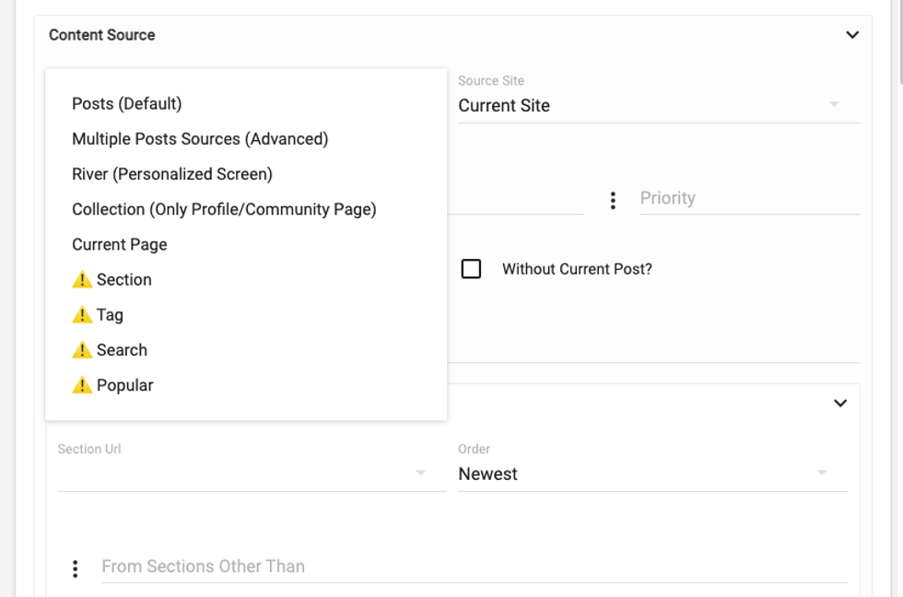Open the Source Site dropdown
This screenshot has height=597, width=903.
point(658,105)
